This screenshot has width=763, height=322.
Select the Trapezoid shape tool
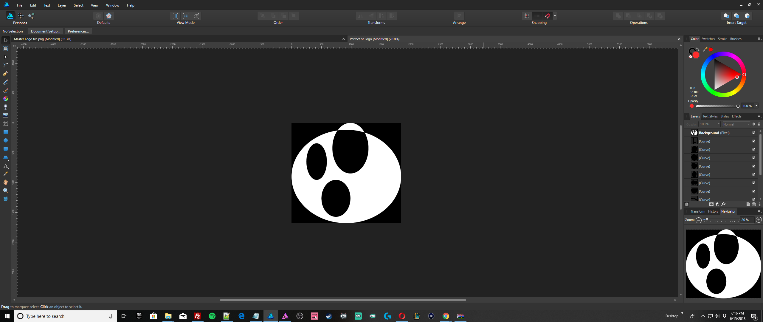click(6, 157)
